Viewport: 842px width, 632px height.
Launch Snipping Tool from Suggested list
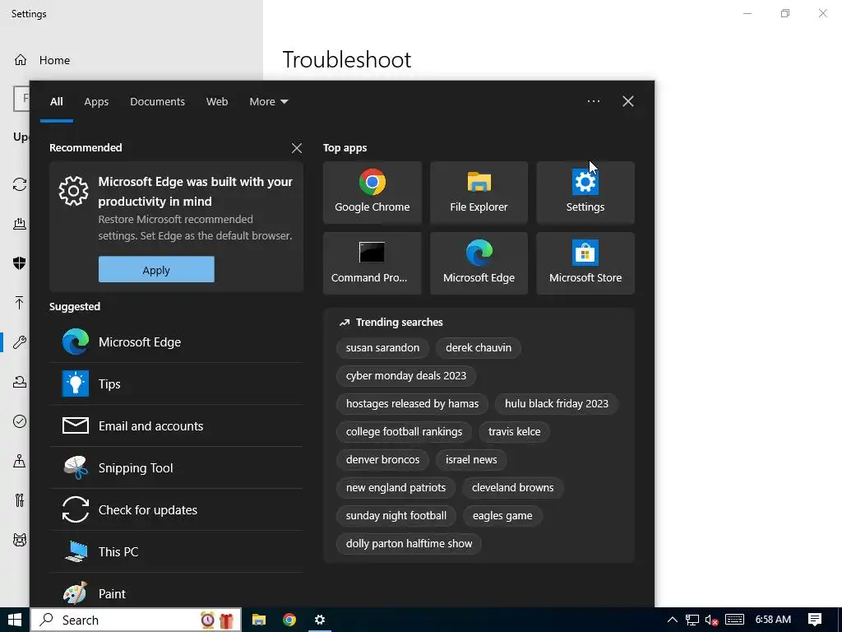click(x=176, y=467)
